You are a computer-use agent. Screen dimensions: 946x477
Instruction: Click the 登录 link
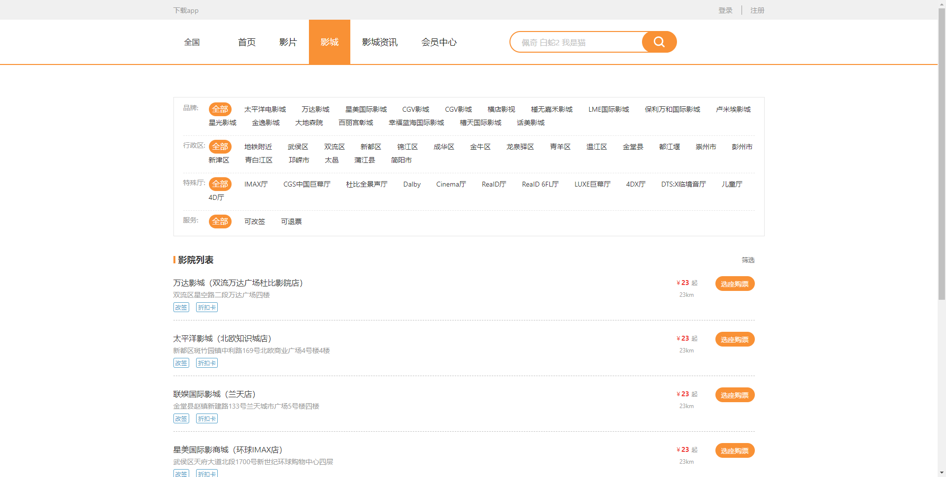(725, 10)
